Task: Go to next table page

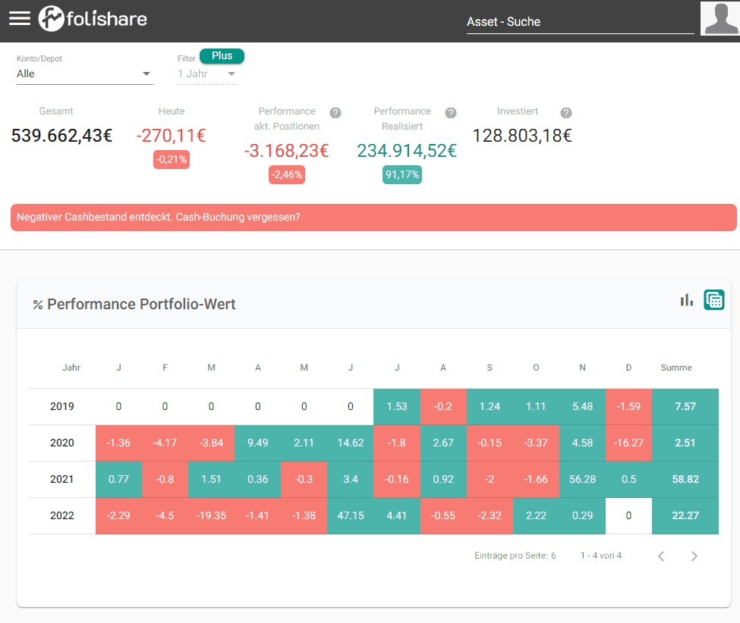Action: [694, 556]
